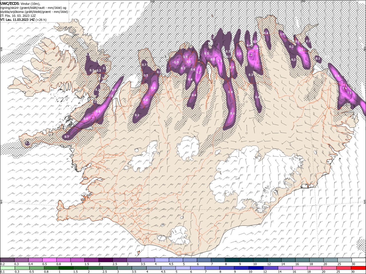Viewport: 366px width, 274px height.
Task: Click the 'IT: Fös. 10. 03. 2023 12Z' line
Action: coord(18,16)
